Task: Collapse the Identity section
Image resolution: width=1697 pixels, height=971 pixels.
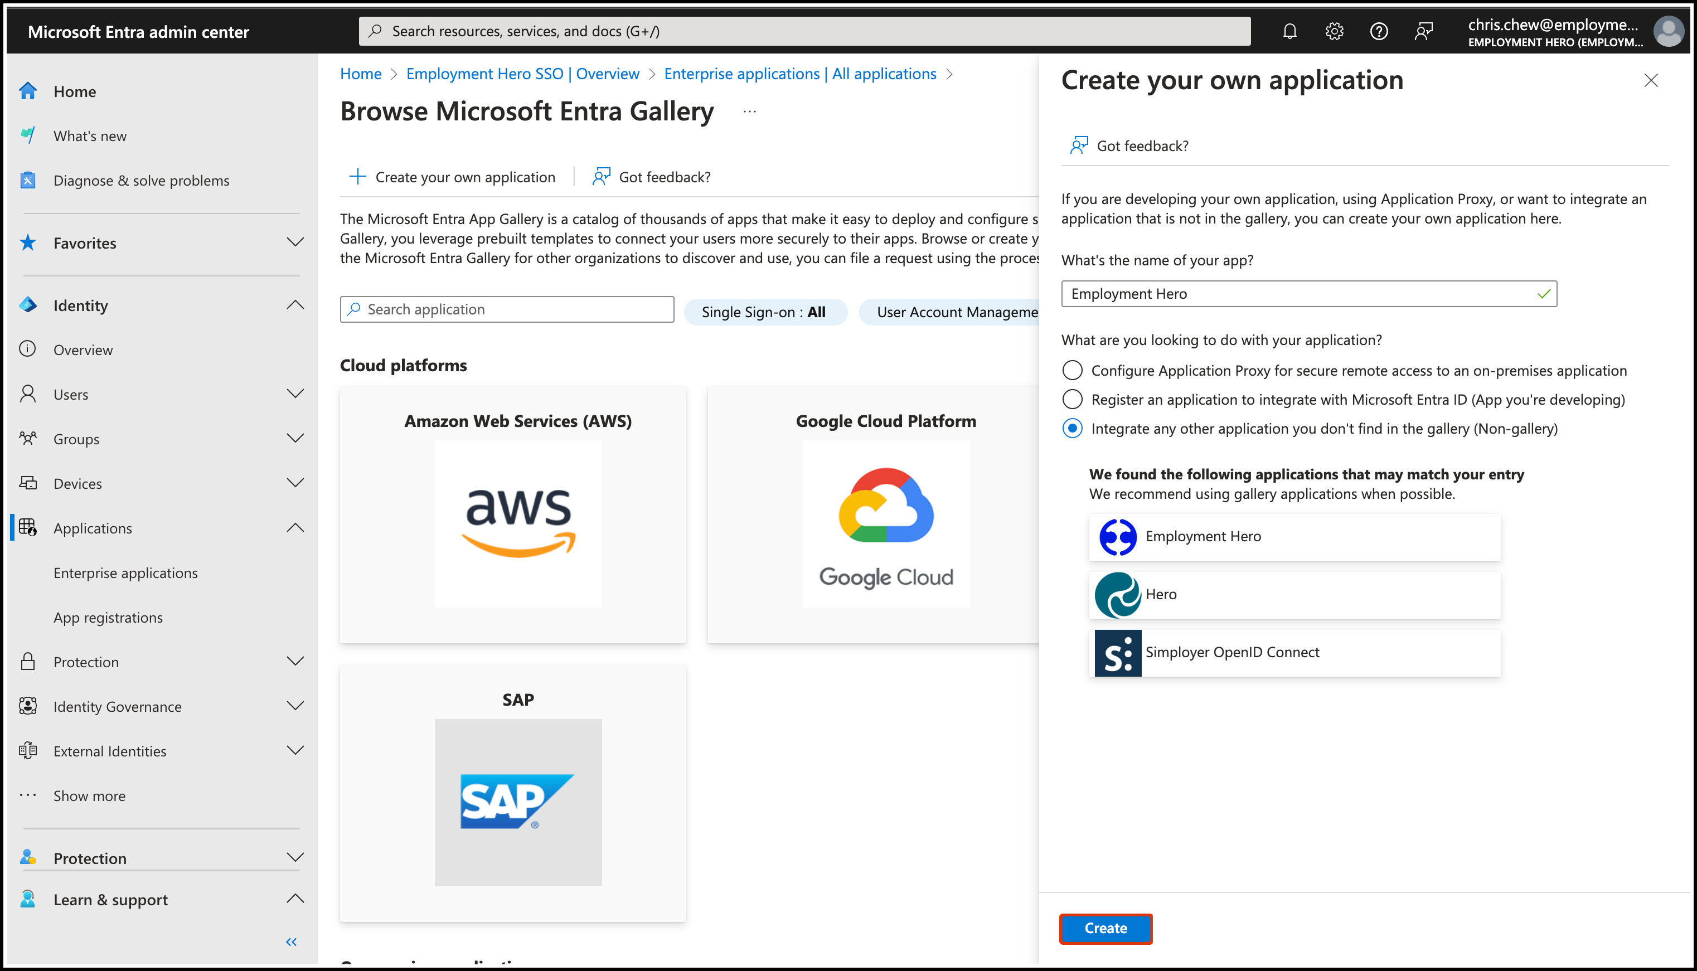Action: 295,305
